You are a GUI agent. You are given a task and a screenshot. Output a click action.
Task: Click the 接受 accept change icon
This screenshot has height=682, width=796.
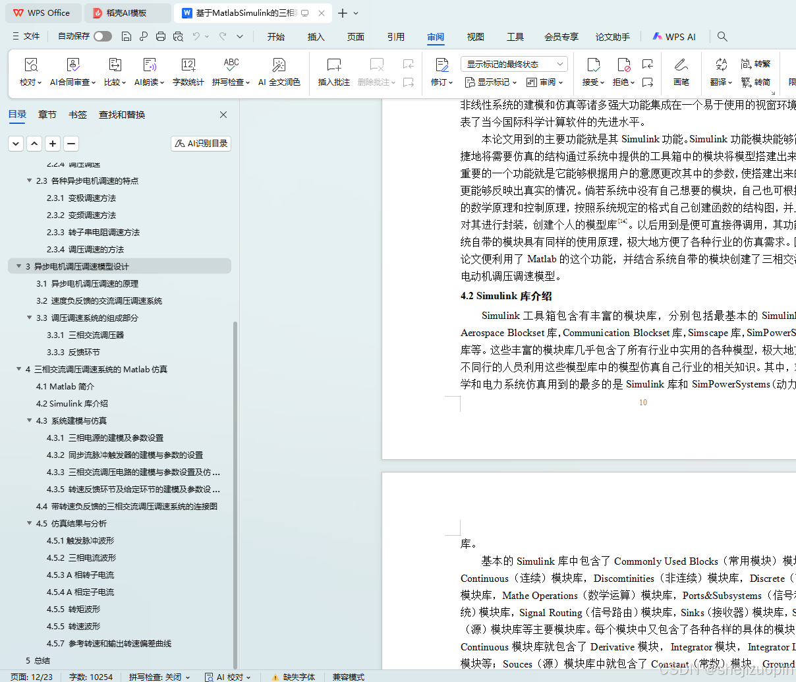coord(593,65)
